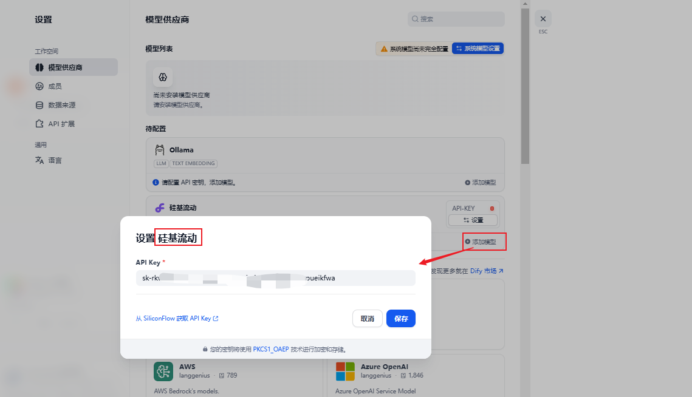Click the scrollbar up arrow

525,4
